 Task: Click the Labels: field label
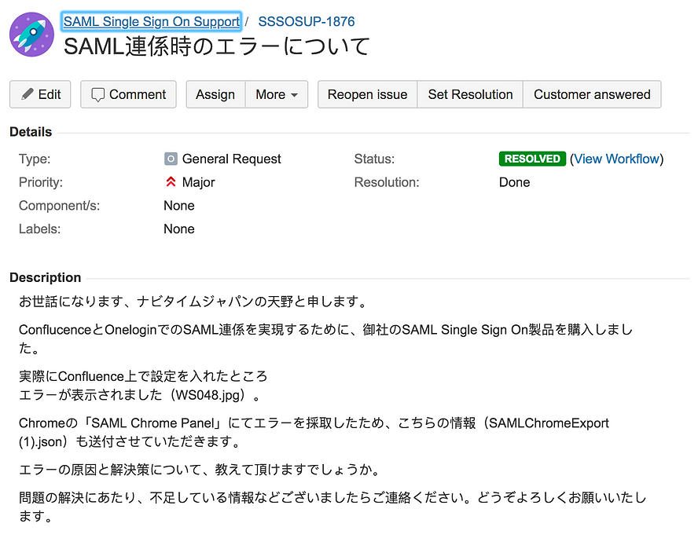39,229
